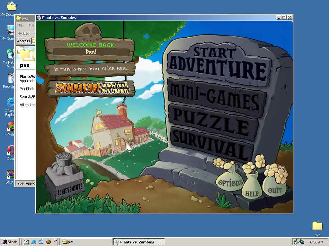Click the system tray clock
This screenshot has width=329, height=246.
[316, 242]
